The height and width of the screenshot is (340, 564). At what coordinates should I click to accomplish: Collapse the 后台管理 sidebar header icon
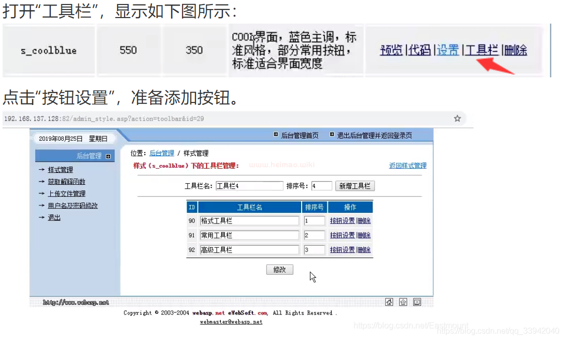pos(108,156)
